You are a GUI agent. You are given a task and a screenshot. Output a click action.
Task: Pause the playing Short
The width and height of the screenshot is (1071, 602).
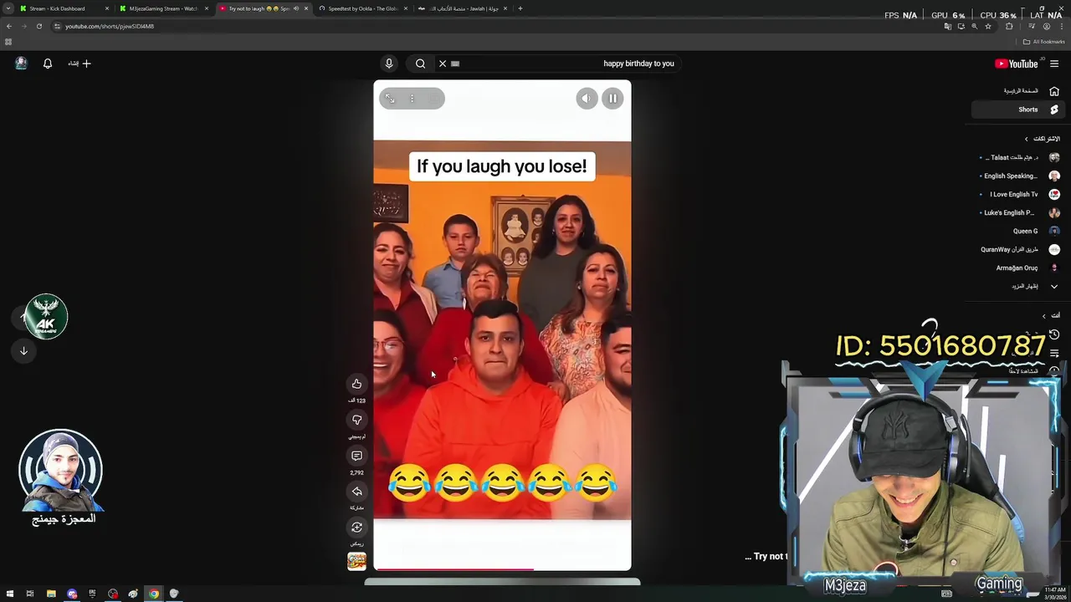pyautogui.click(x=612, y=99)
